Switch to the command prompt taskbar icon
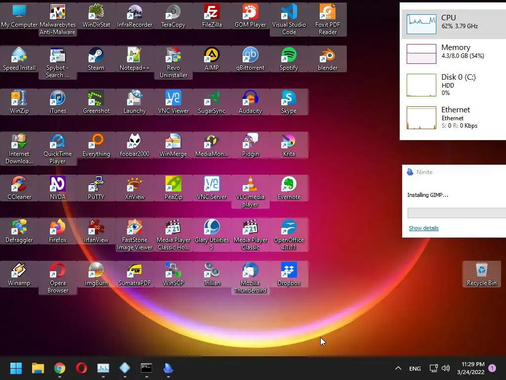 (x=146, y=368)
